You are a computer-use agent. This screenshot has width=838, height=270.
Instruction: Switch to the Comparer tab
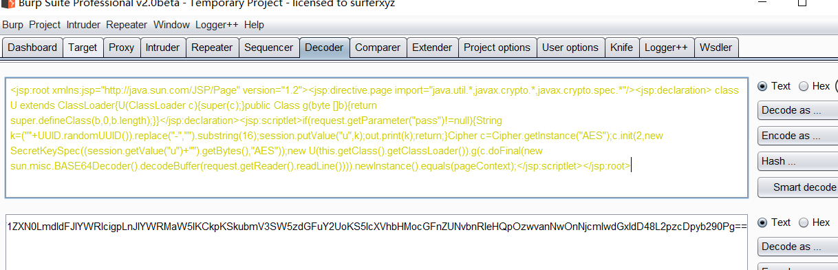[378, 48]
